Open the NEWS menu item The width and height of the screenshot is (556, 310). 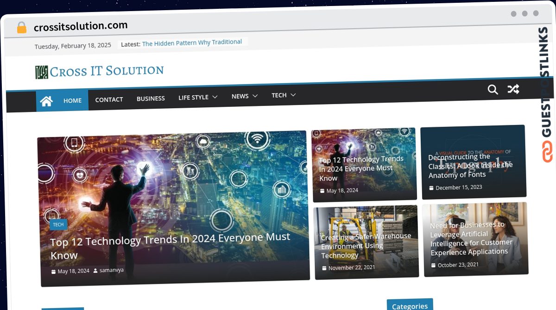point(240,96)
